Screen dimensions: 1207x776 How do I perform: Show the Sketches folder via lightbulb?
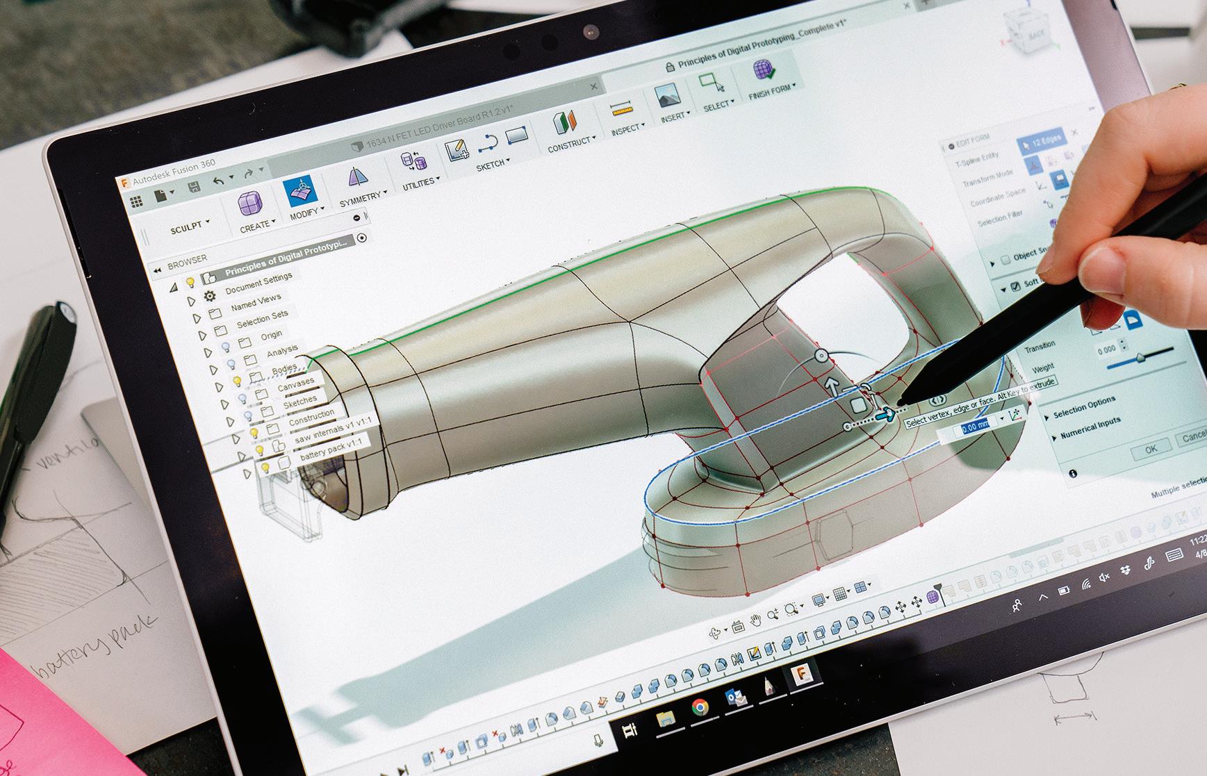point(248,416)
